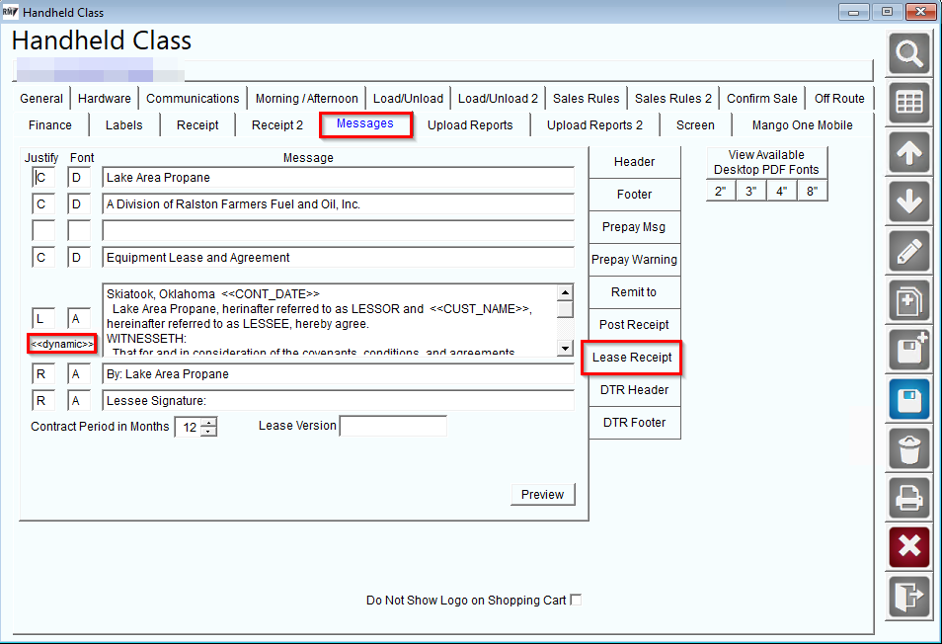Select the DTR Header message section

(634, 390)
